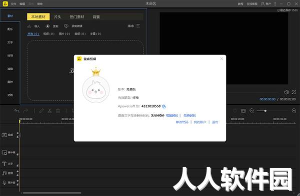The height and width of the screenshot is (196, 300).
Task: Click the yellow playhead marker on timeline
Action: tap(19, 121)
